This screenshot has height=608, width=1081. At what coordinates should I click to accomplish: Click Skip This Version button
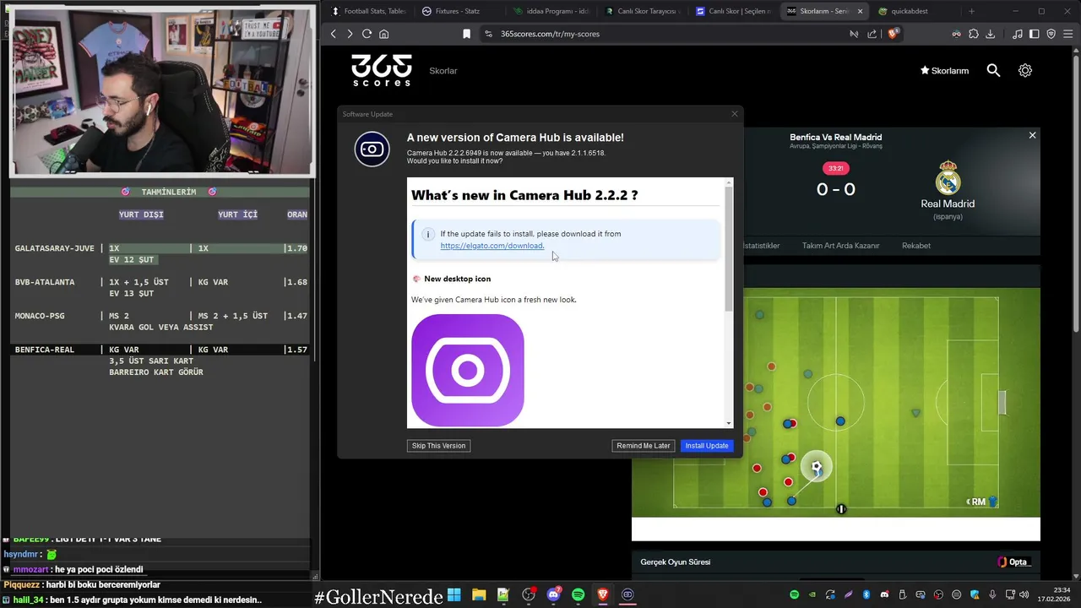[438, 446]
